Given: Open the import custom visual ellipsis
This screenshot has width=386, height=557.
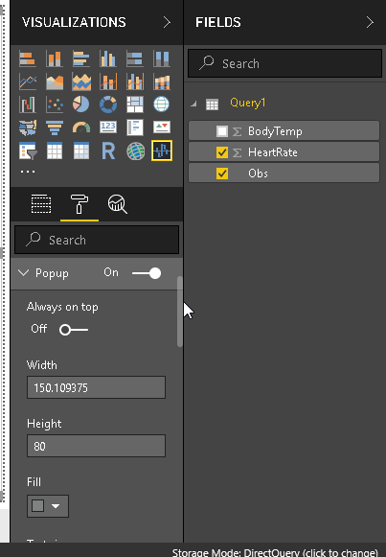Looking at the screenshot, I should pos(28,172).
